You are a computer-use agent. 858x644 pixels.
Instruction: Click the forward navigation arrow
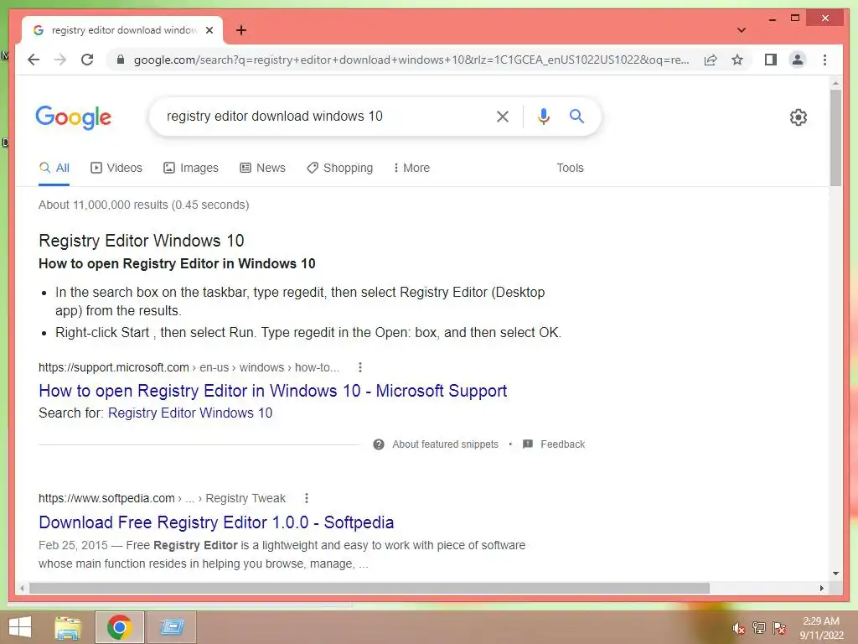[60, 60]
